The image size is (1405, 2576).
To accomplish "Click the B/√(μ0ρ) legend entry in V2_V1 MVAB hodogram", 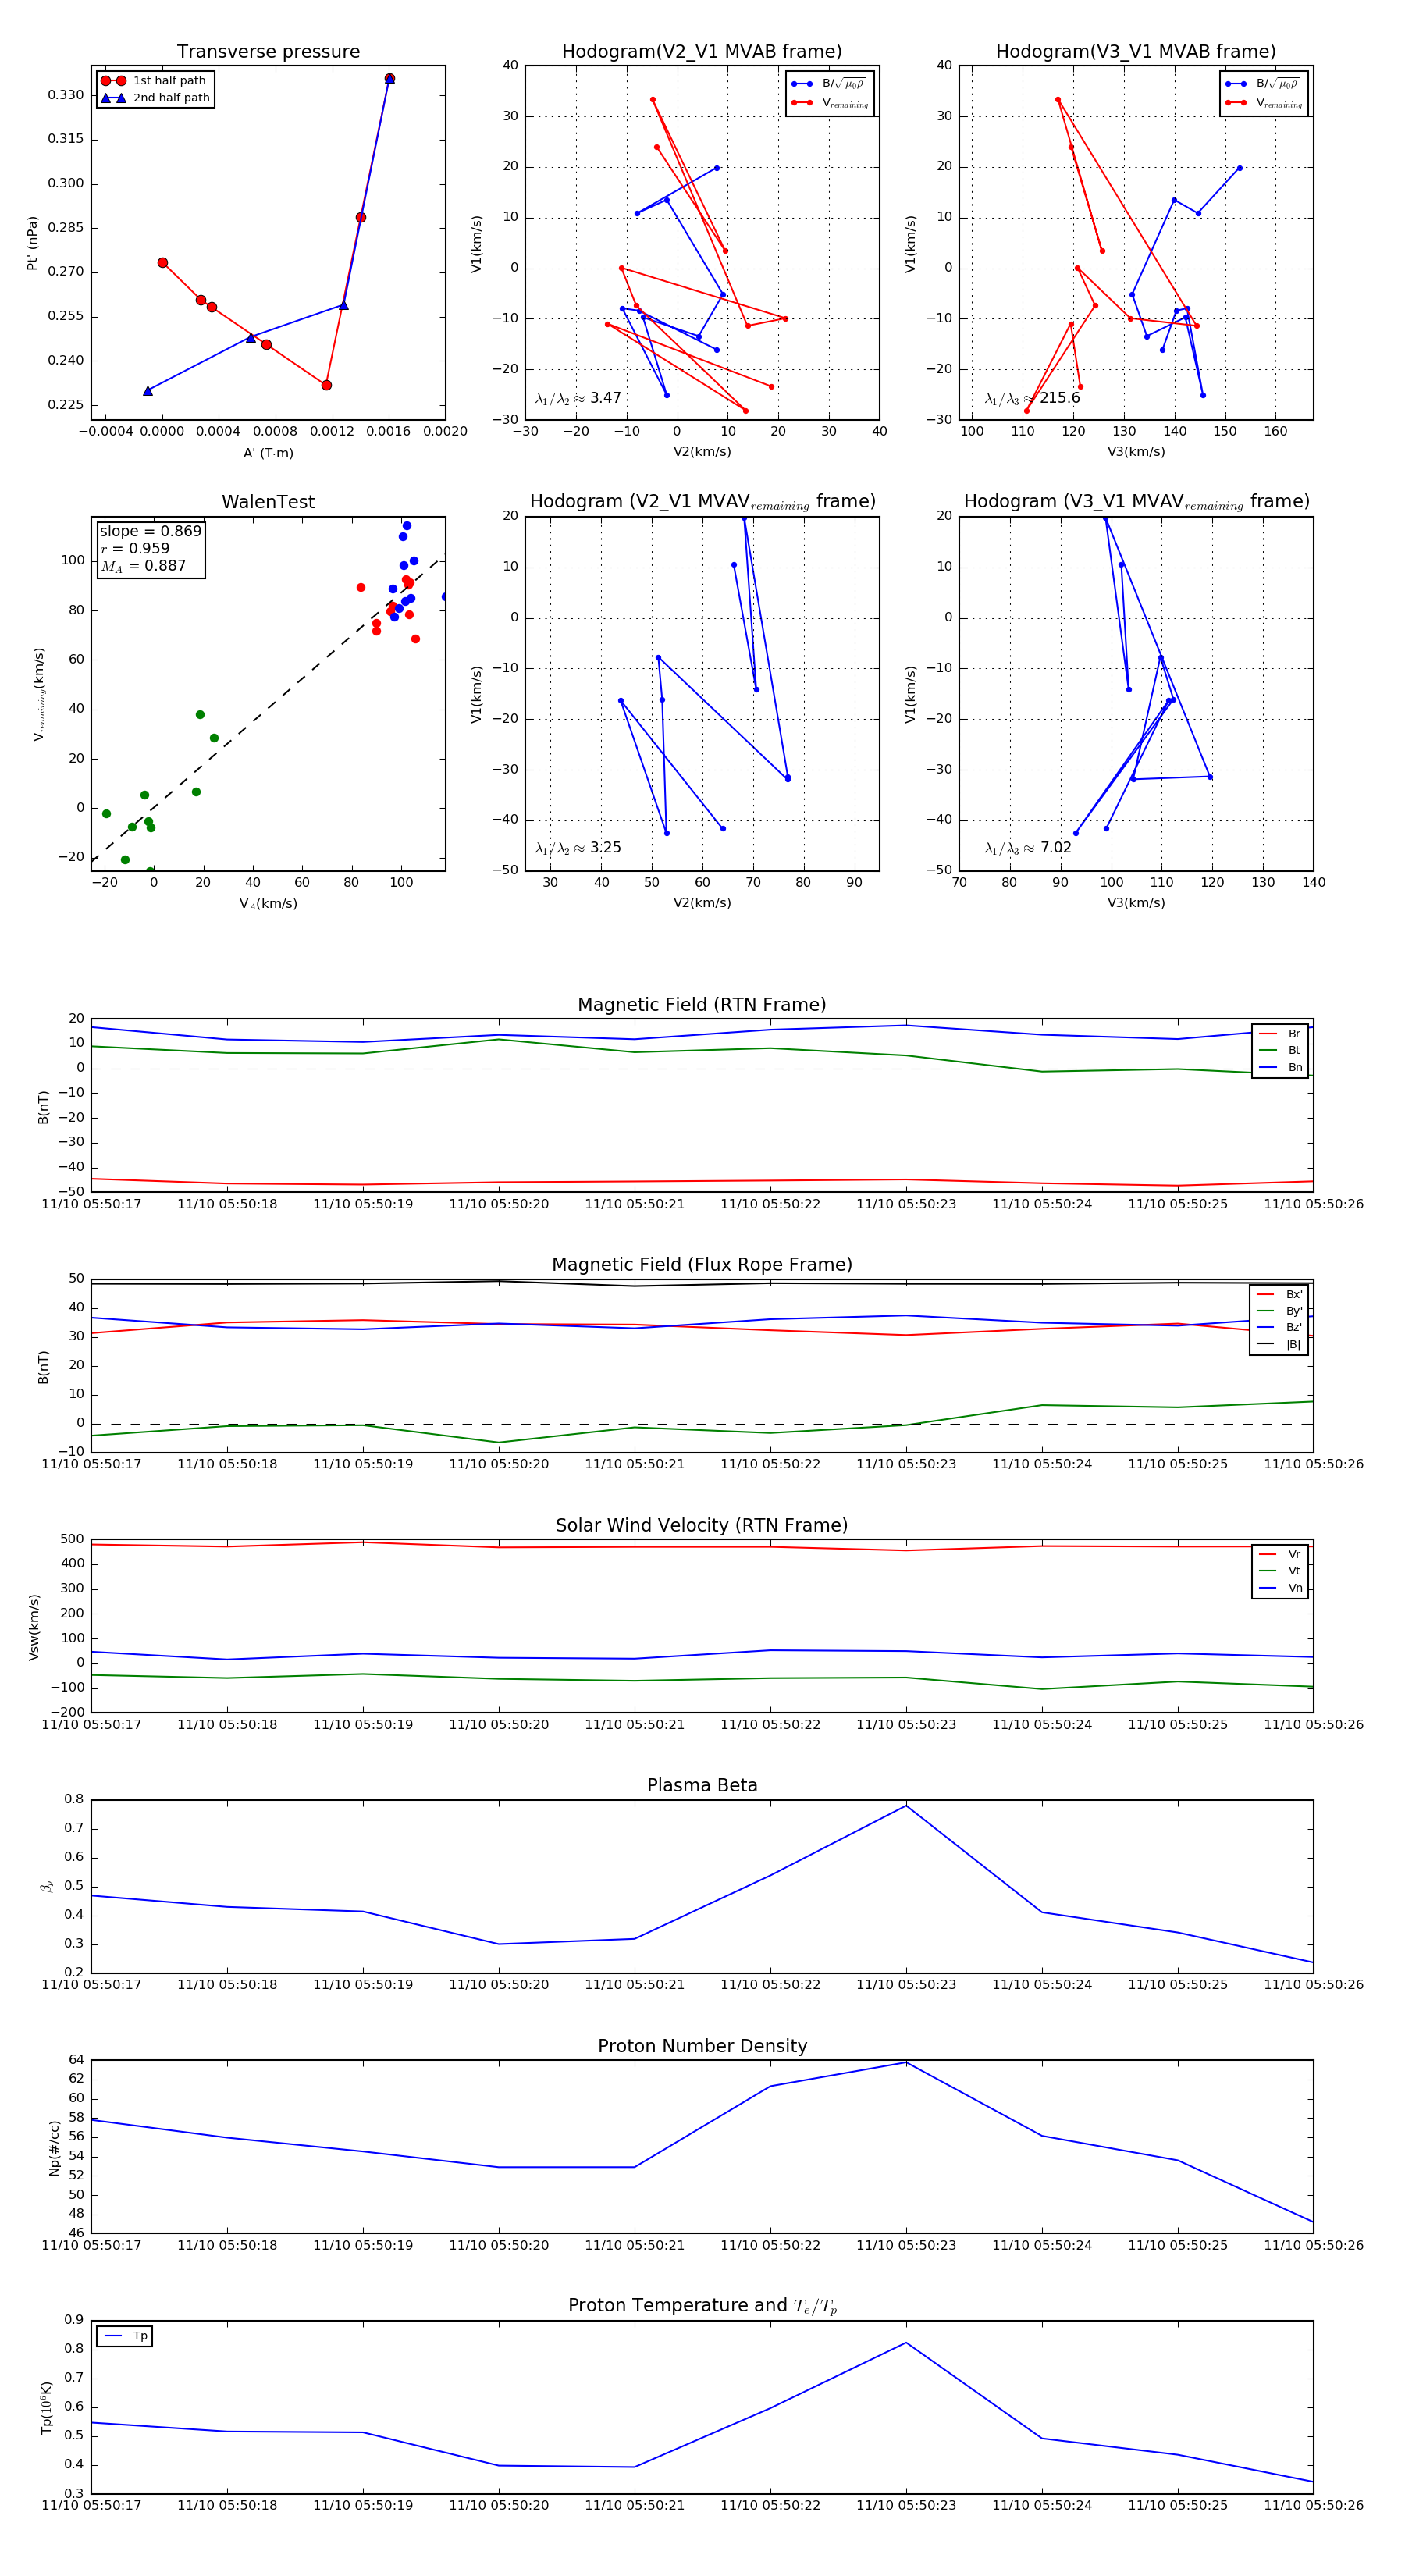I will [x=830, y=83].
